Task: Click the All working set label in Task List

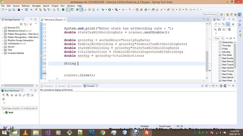Action: pos(230,38)
